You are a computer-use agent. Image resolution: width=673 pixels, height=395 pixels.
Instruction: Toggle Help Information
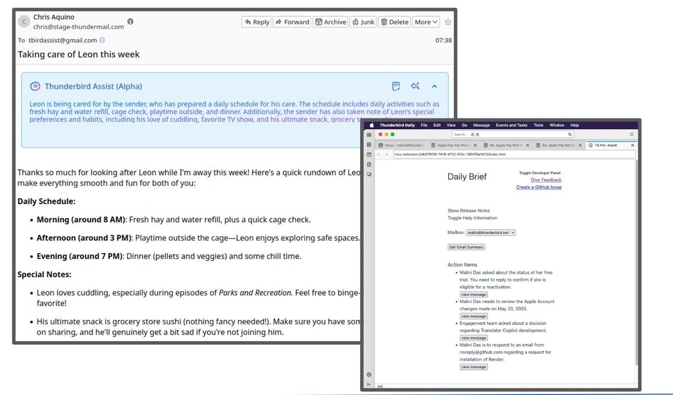(472, 218)
